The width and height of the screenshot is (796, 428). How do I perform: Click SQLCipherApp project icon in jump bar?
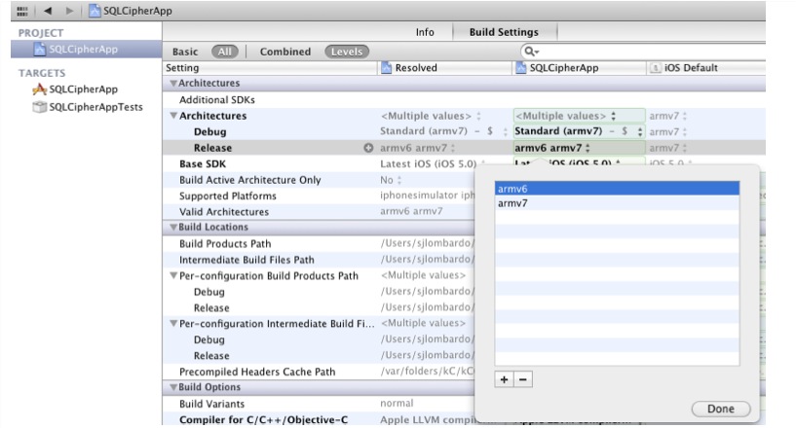95,11
